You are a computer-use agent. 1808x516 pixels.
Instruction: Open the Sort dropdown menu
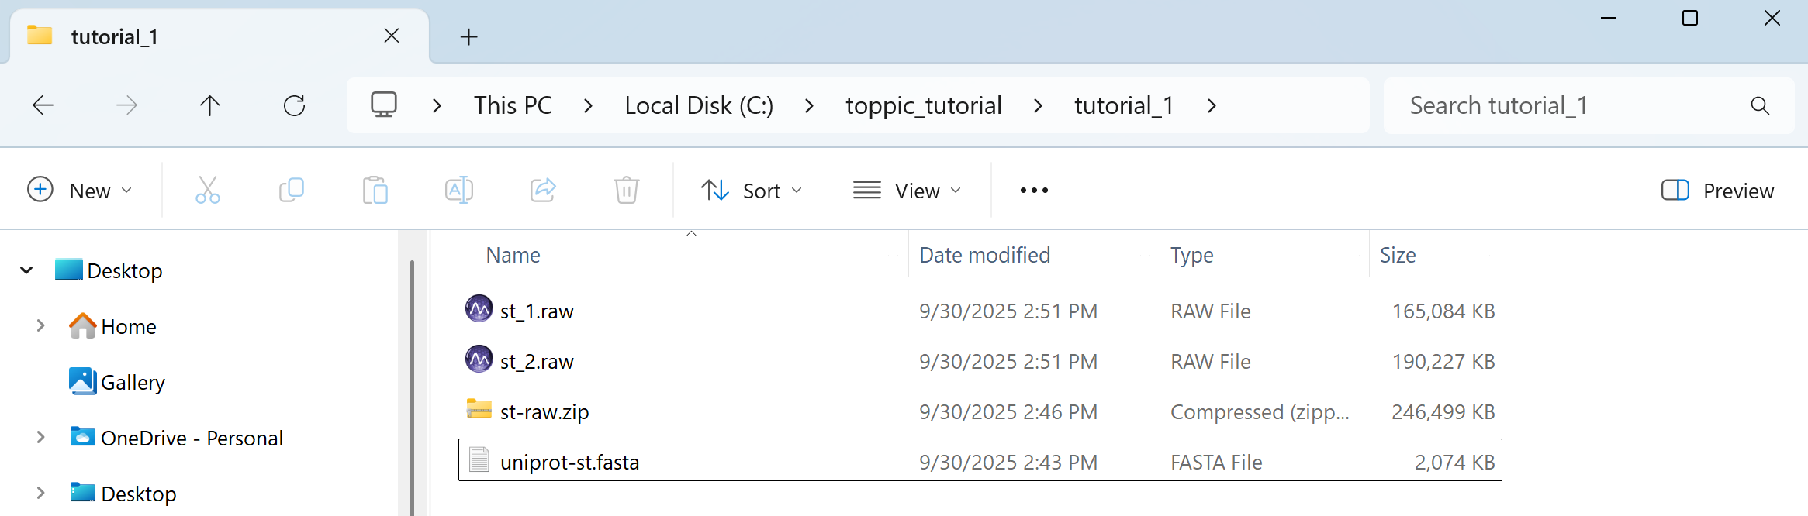pos(751,191)
